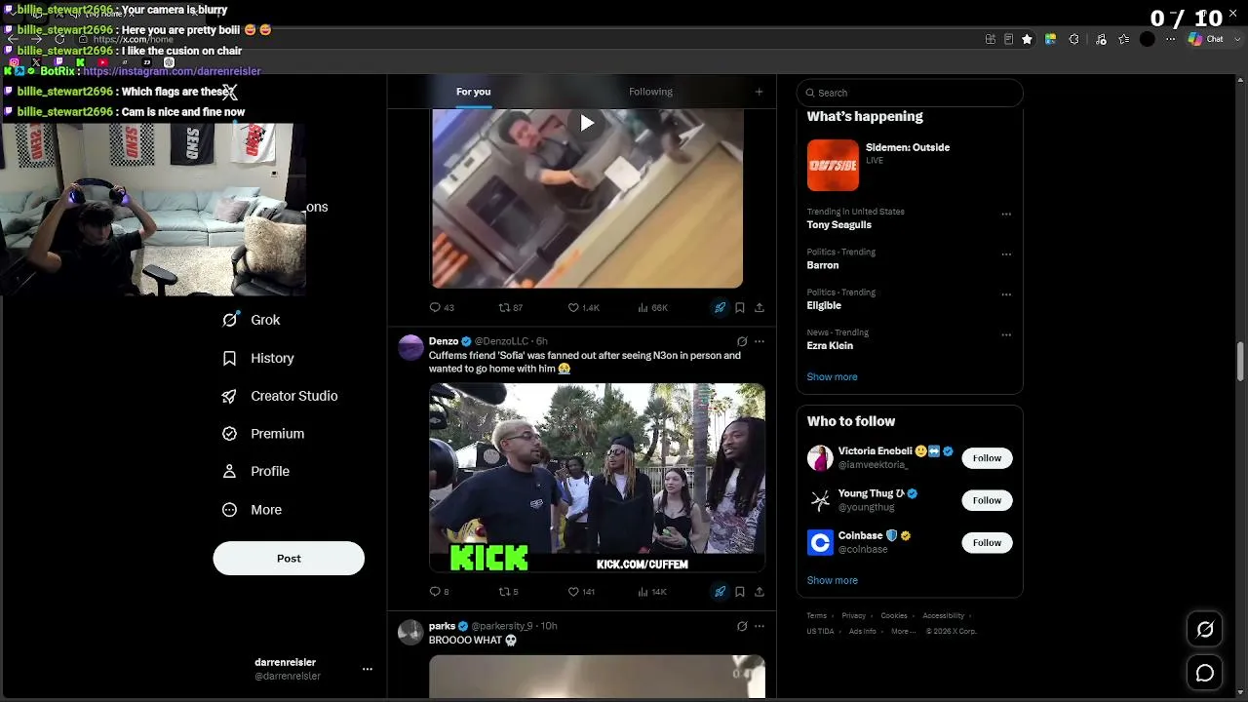Open more options on the parks post
This screenshot has width=1248, height=702.
tap(760, 626)
